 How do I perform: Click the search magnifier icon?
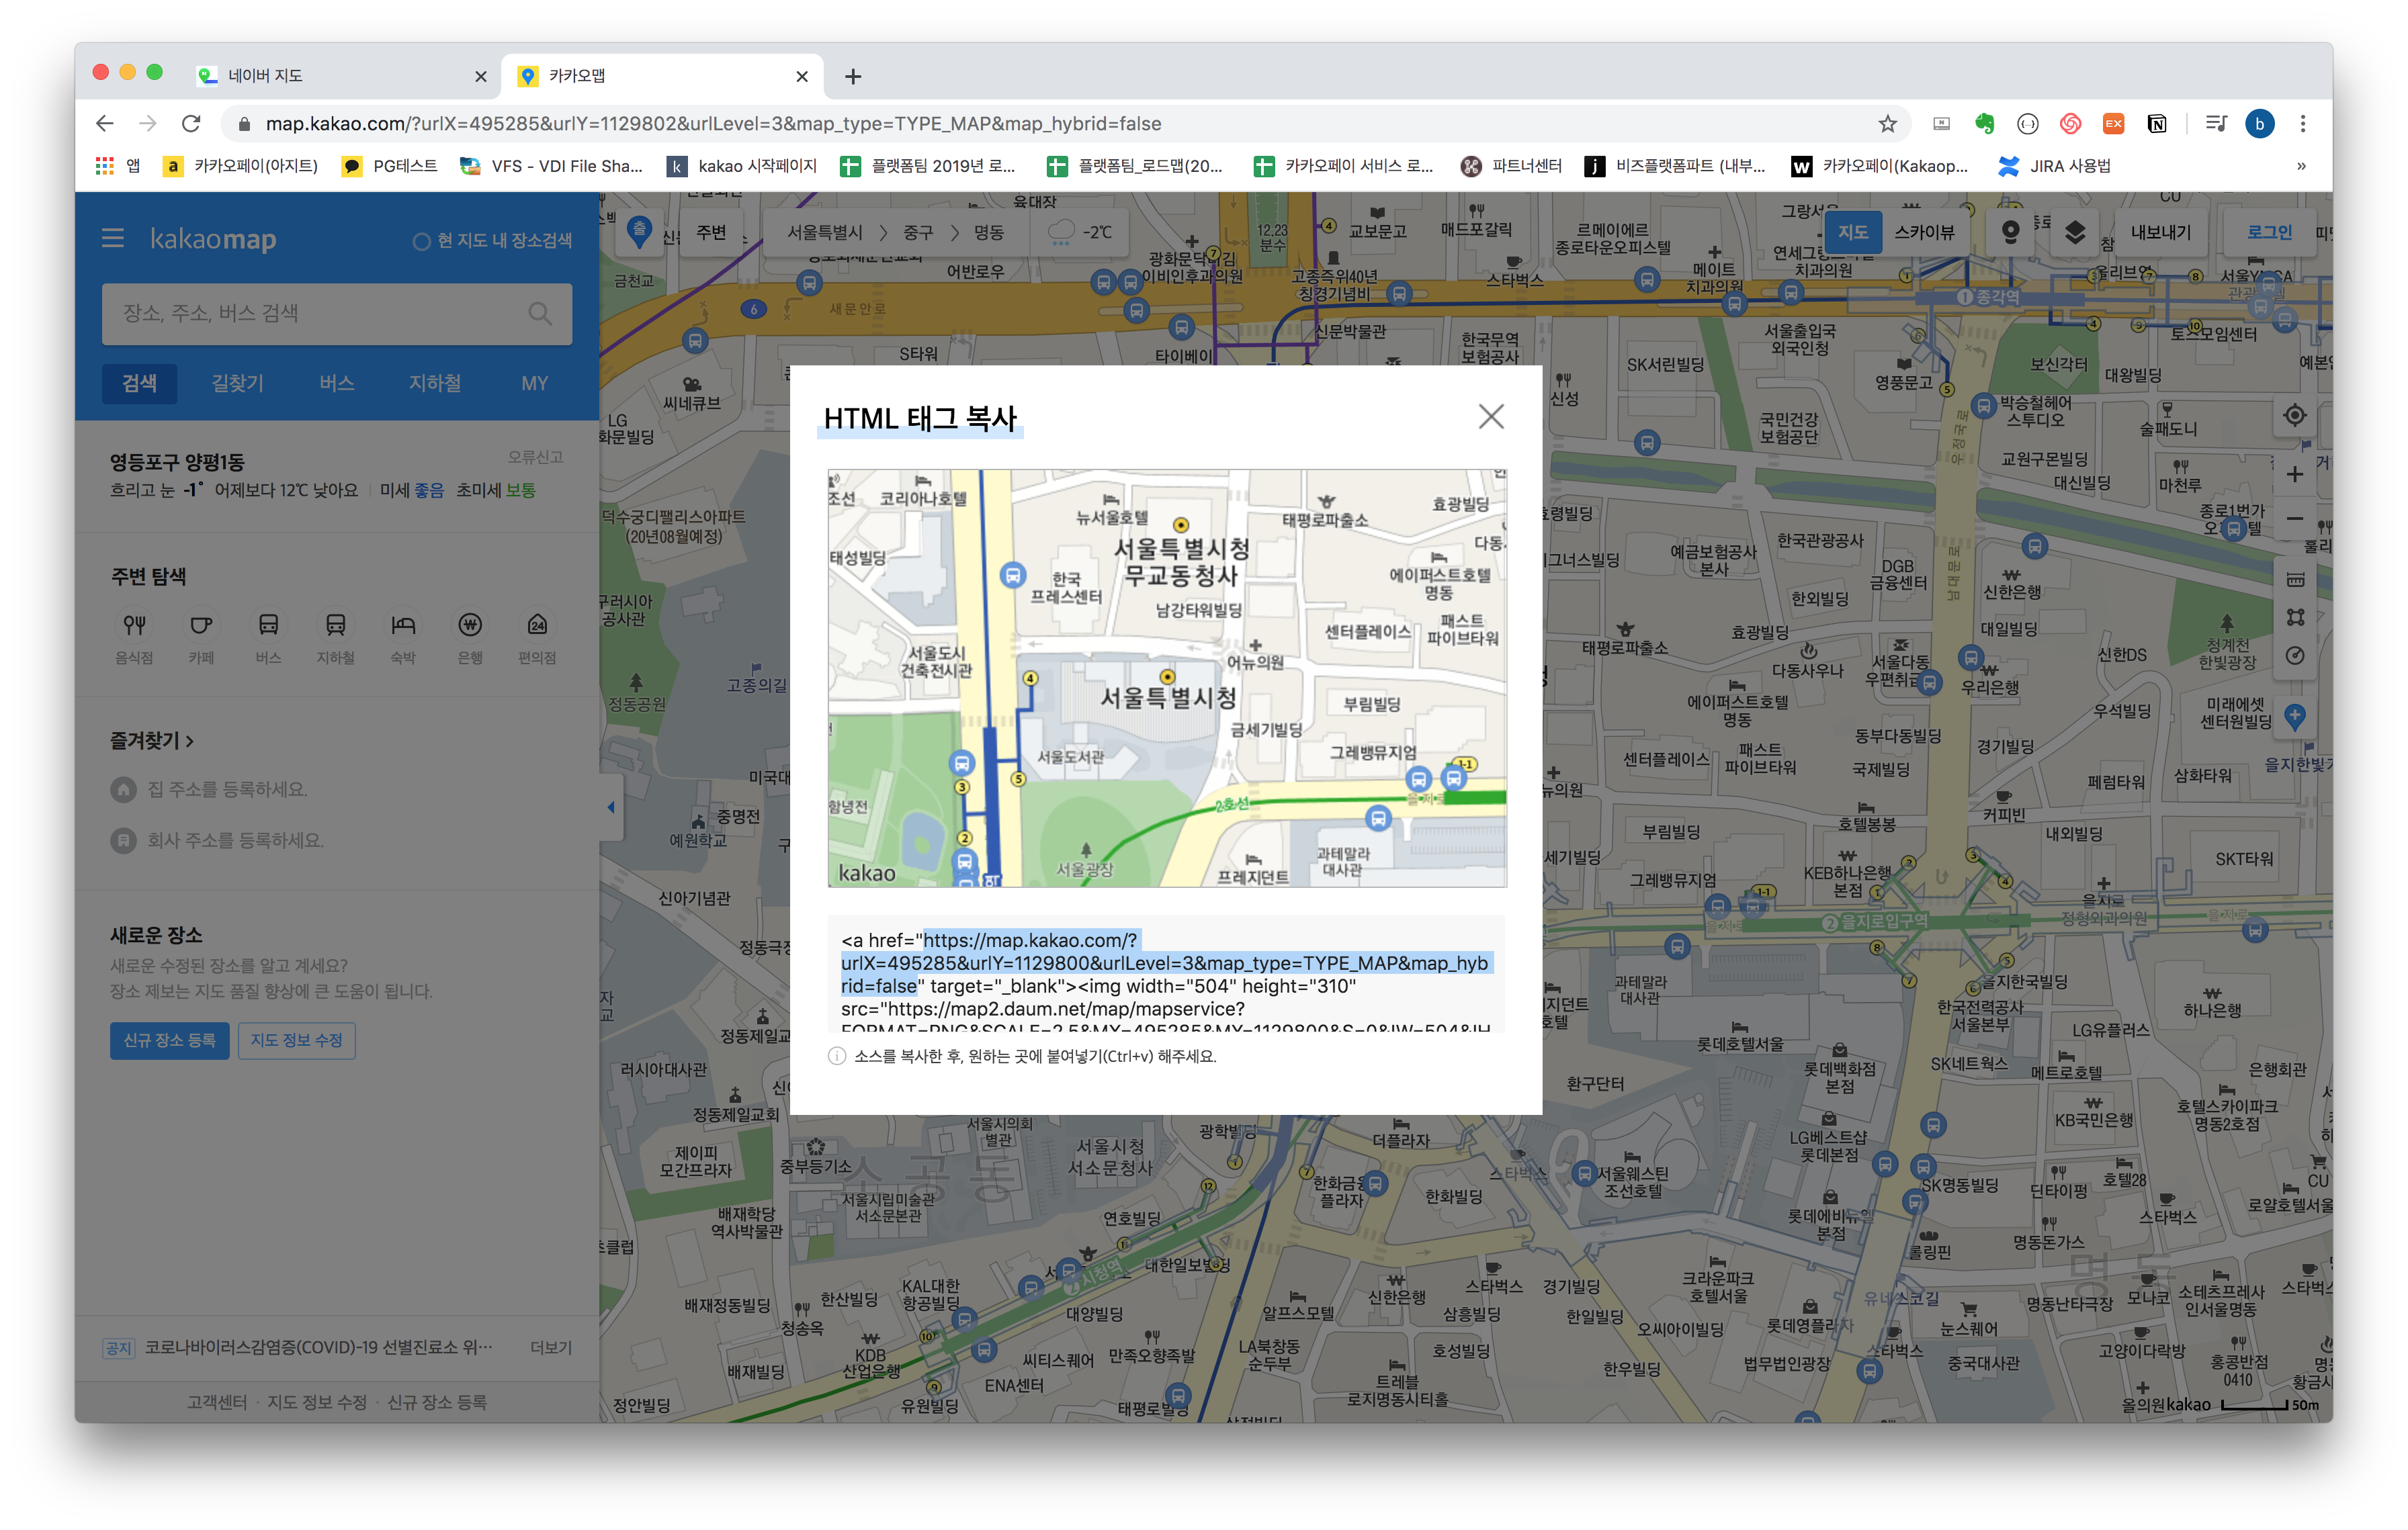tap(540, 314)
